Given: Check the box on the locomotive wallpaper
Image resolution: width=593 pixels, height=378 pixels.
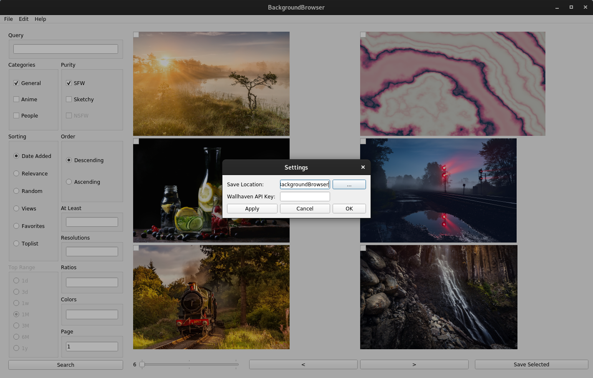Looking at the screenshot, I should click(136, 248).
